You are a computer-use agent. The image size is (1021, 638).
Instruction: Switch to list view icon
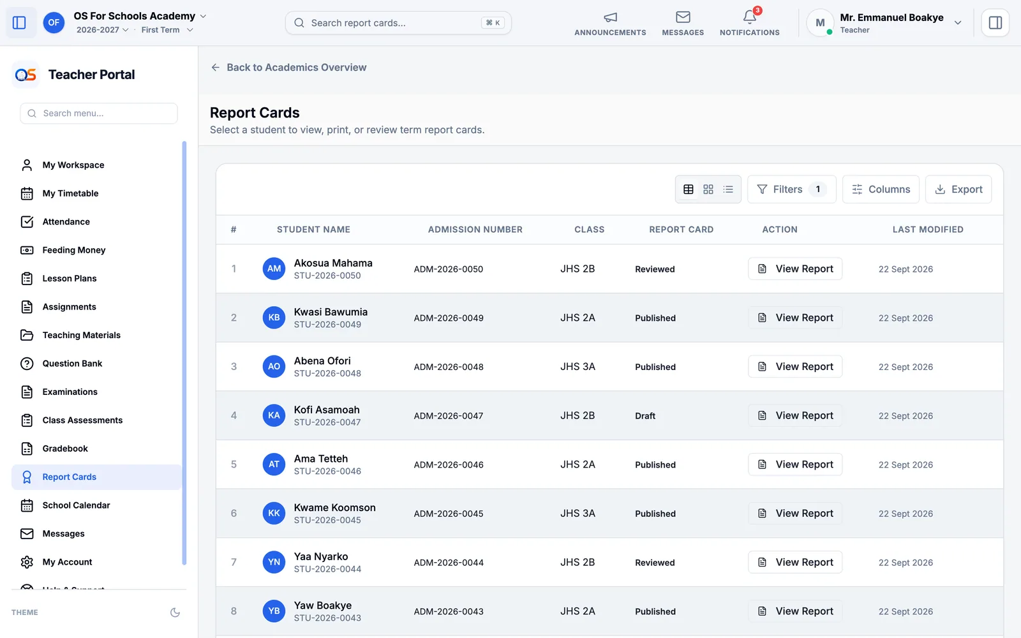click(x=728, y=189)
